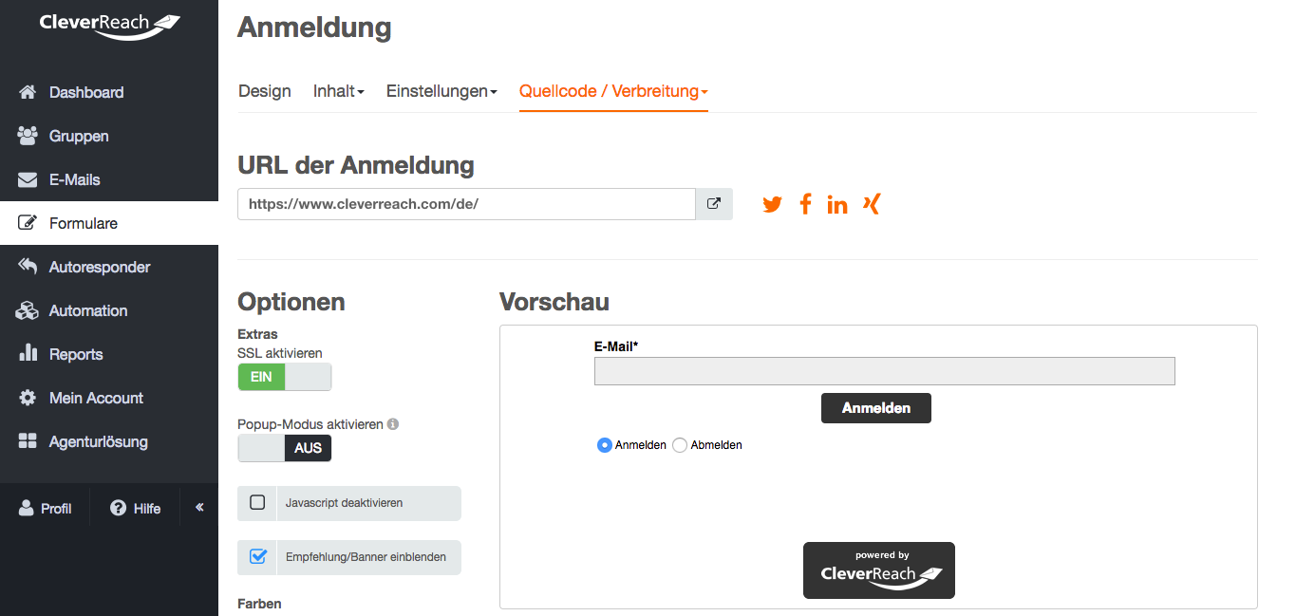Image resolution: width=1296 pixels, height=616 pixels.
Task: Share form on Facebook
Action: pyautogui.click(x=805, y=204)
